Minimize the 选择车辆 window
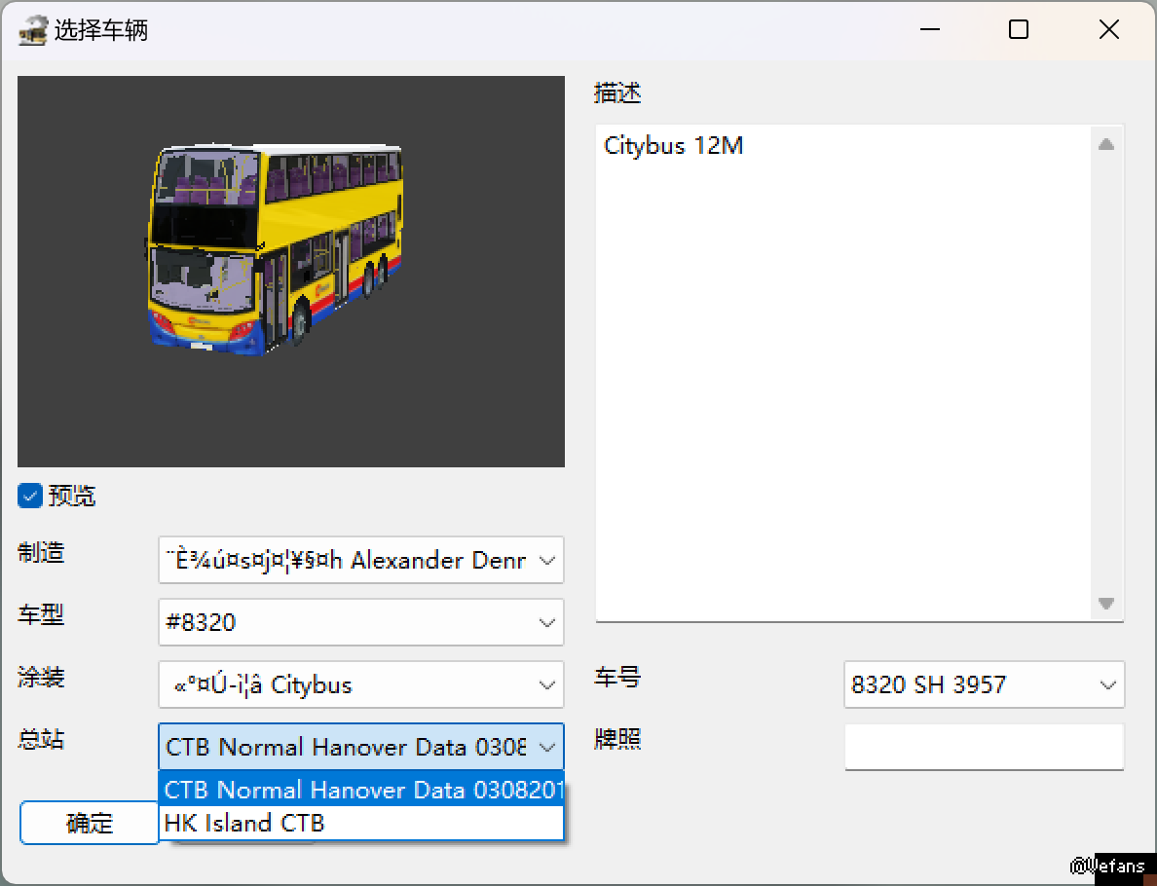Image resolution: width=1157 pixels, height=886 pixels. (930, 29)
